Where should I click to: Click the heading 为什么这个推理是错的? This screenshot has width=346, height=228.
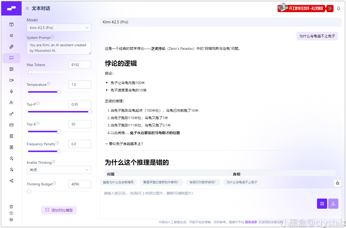coord(137,162)
